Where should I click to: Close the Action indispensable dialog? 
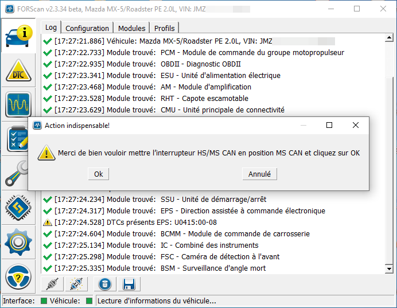pyautogui.click(x=356, y=125)
